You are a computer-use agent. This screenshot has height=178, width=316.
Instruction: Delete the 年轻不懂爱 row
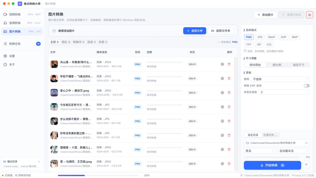(x=229, y=78)
